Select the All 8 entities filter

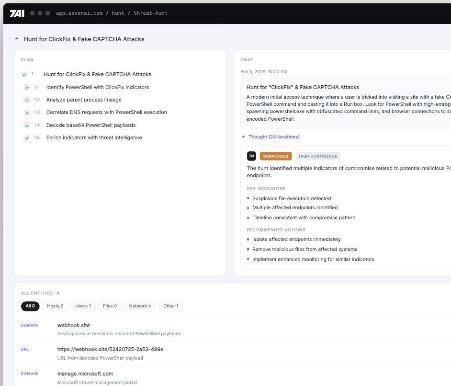[30, 306]
